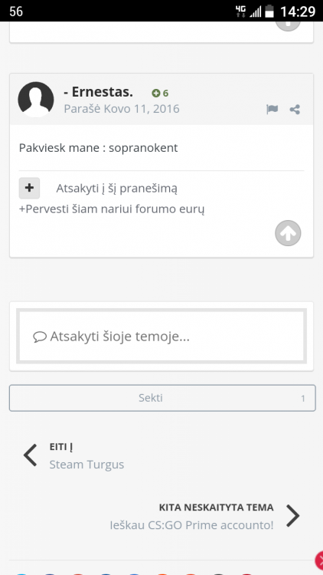Open 'Ieškau CS:GO Prime accounto!' topic

coord(191,525)
